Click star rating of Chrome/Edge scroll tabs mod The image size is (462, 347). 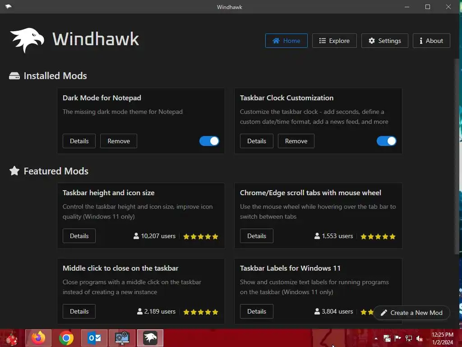[x=378, y=237]
